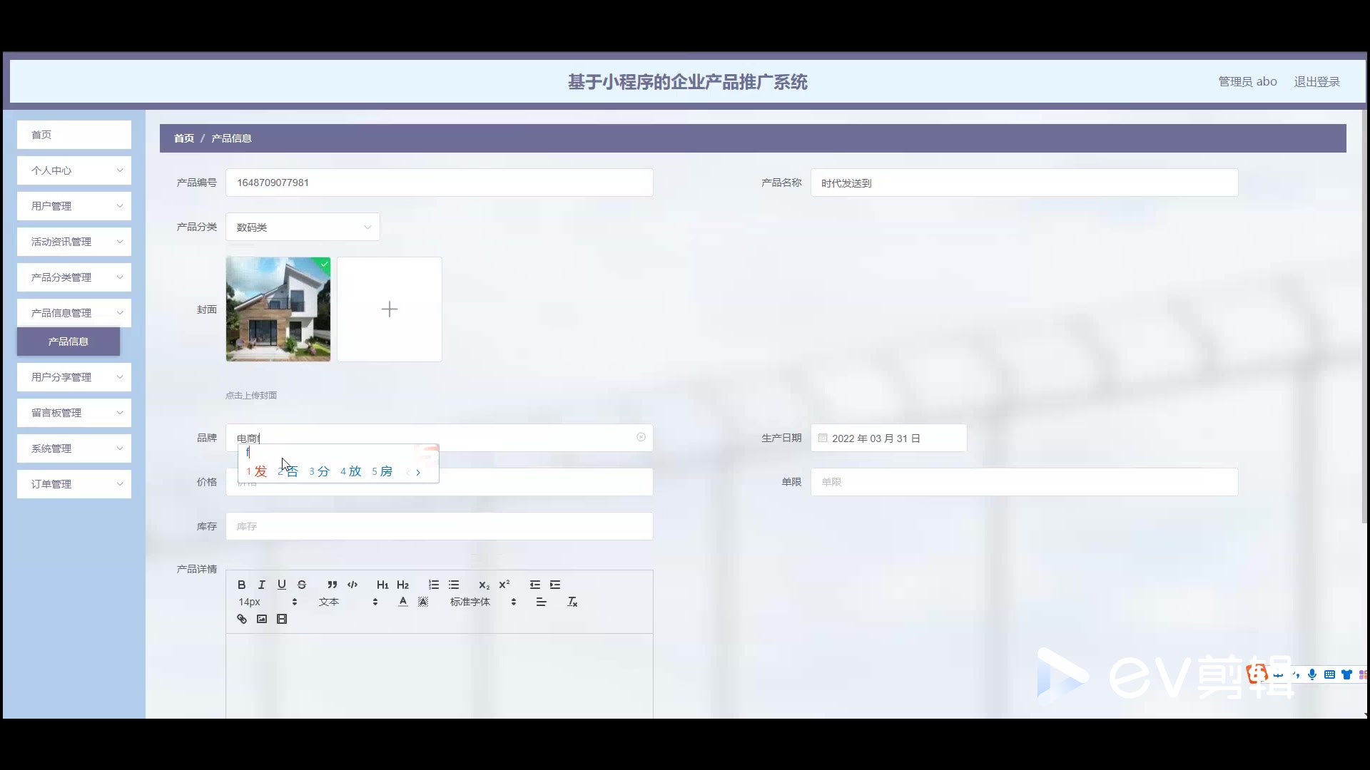This screenshot has width=1370, height=770.
Task: Clear text formatting in the editor
Action: point(572,602)
